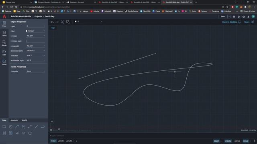
Task: Switch to the Model tab
Action: [x=53, y=141]
